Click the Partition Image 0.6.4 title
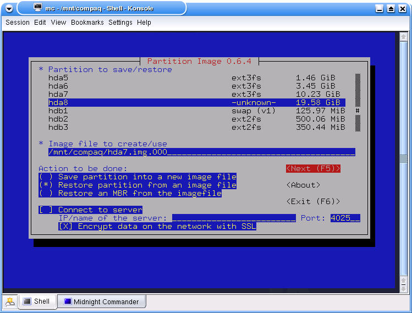 (199, 61)
